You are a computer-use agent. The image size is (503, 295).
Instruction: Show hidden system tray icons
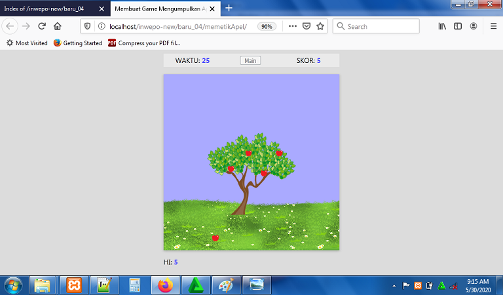pos(394,286)
